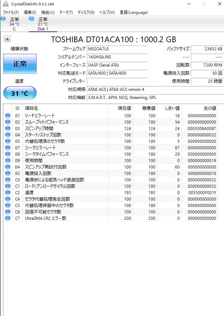Click status orb for ID C6 回復不可能セクタ数
The height and width of the screenshot is (316, 224).
(8, 212)
